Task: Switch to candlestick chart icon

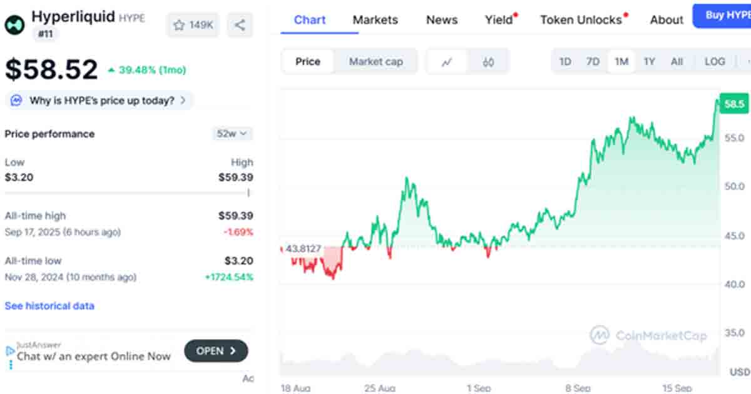Action: [x=489, y=62]
